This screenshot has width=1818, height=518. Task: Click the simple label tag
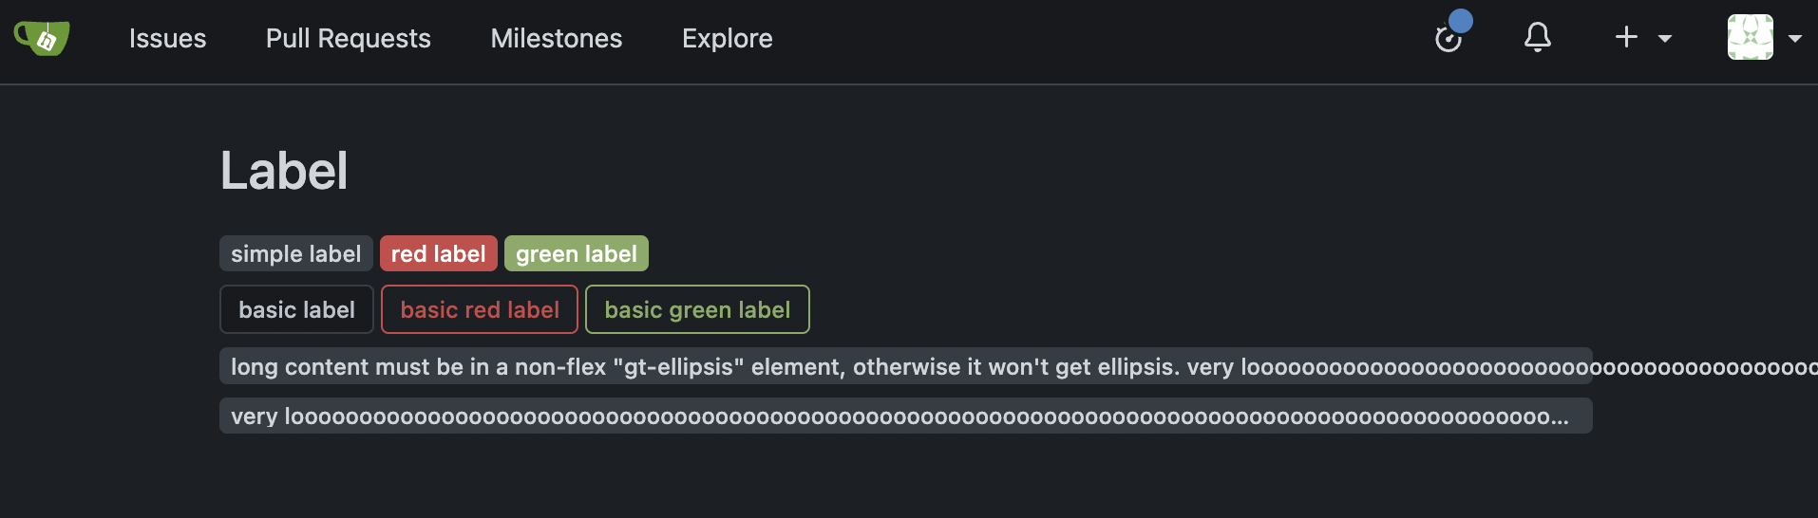point(296,253)
